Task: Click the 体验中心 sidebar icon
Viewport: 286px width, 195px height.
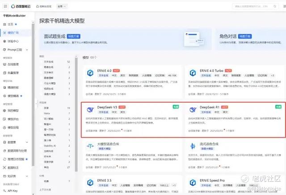Action: click(x=4, y=41)
